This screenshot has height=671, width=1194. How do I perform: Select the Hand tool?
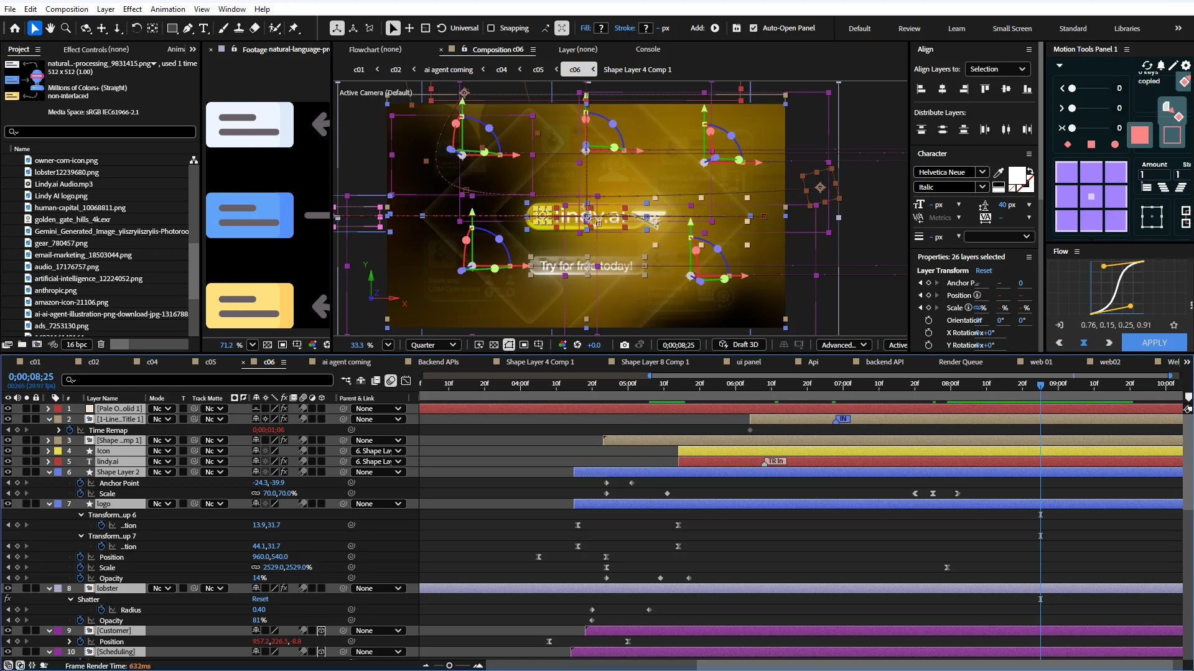(x=50, y=28)
